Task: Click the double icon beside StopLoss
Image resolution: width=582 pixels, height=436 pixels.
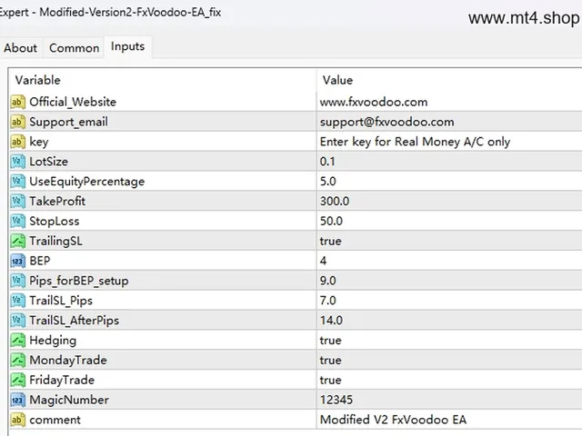Action: tap(18, 221)
